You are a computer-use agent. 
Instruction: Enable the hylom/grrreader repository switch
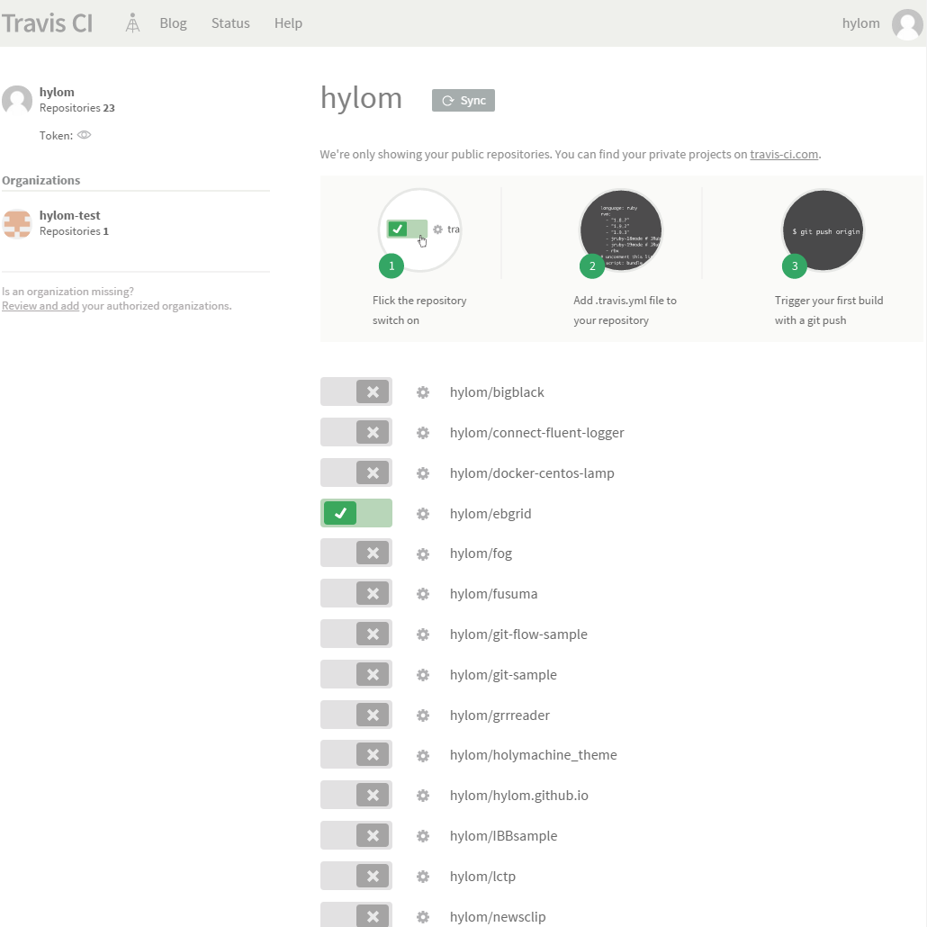point(355,715)
